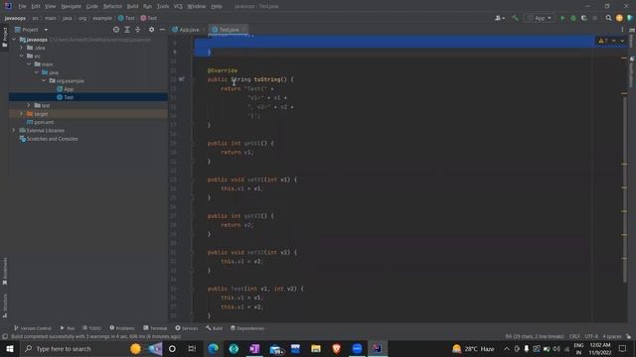Screen dimensions: 636x357
Task: Click Collapse All icon in Project panel
Action: tap(138, 30)
